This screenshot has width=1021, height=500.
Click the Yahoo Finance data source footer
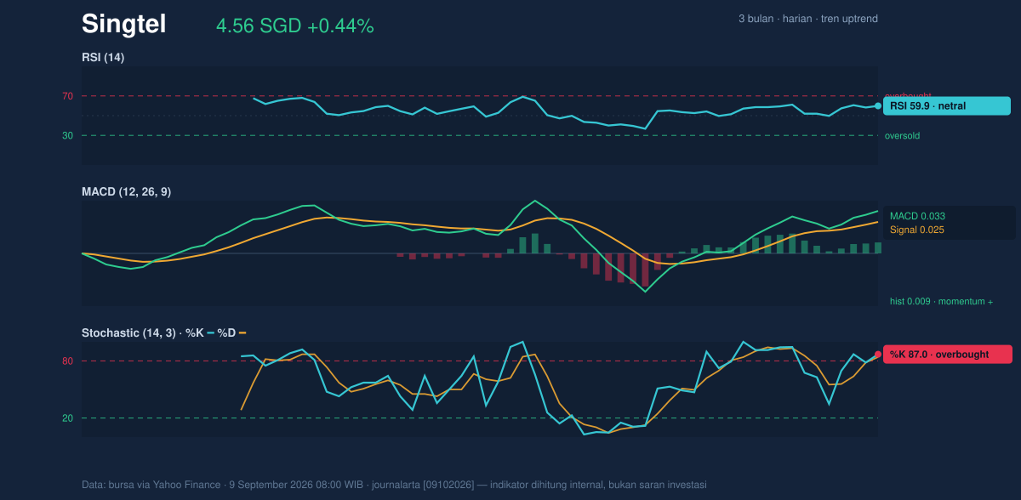394,485
